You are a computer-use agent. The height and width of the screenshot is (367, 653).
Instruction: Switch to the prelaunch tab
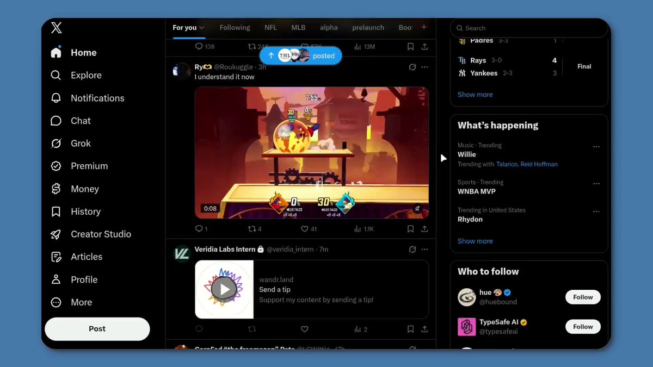pyautogui.click(x=368, y=28)
